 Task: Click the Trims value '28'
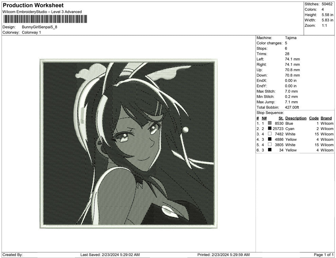287,54
